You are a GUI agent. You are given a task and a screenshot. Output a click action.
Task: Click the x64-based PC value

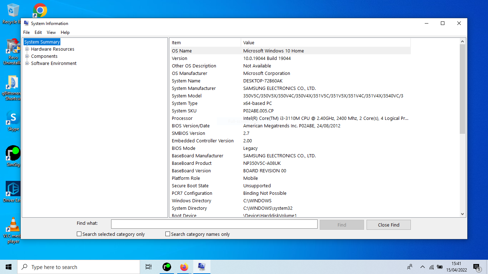(258, 103)
